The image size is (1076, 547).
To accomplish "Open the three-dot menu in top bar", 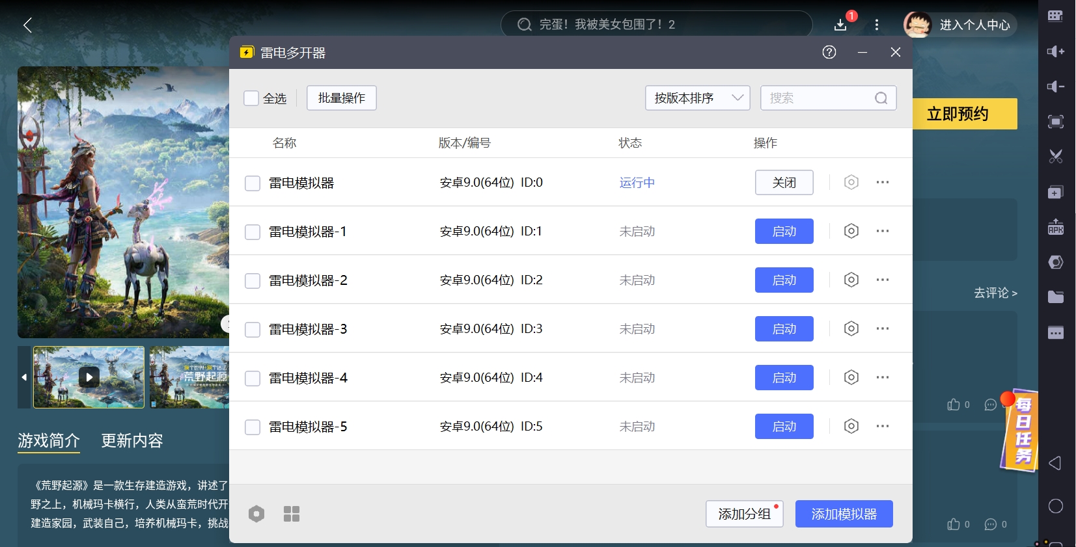I will (877, 25).
